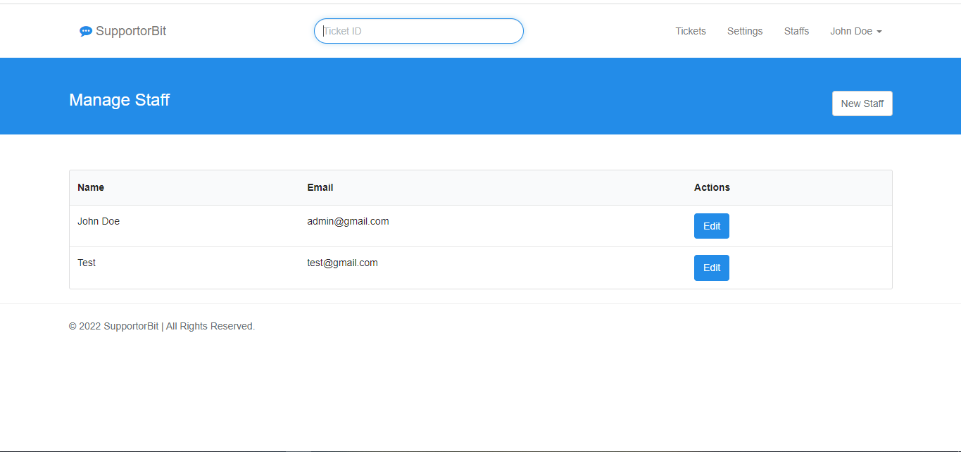Edit the Test staff record
This screenshot has height=452, width=961.
(x=711, y=268)
